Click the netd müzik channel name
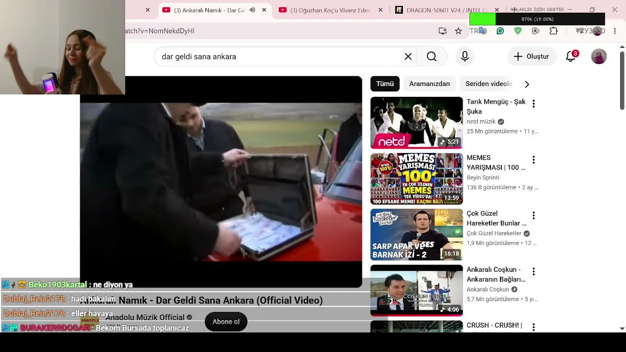626x352 pixels. point(481,122)
